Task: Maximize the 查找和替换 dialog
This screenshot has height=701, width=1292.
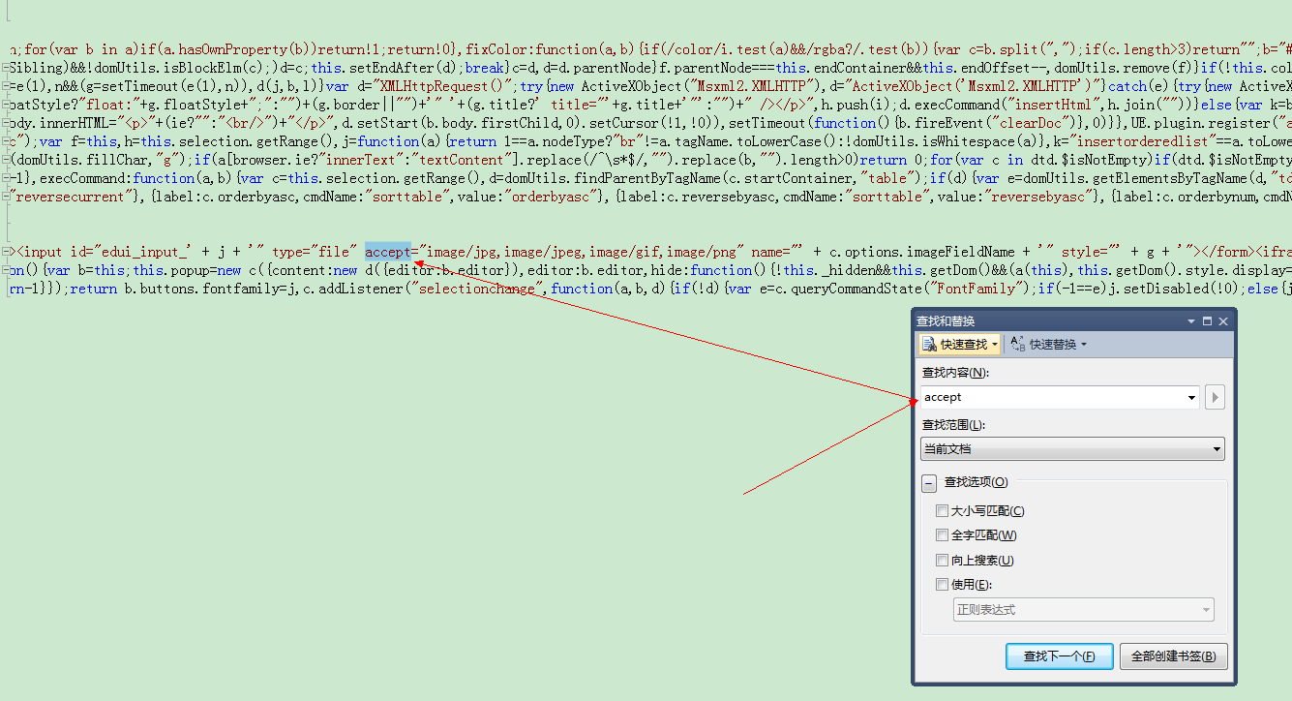Action: pyautogui.click(x=1207, y=321)
